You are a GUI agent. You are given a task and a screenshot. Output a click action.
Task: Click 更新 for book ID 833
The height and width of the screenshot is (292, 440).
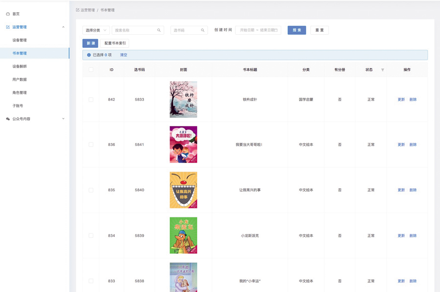click(x=401, y=281)
